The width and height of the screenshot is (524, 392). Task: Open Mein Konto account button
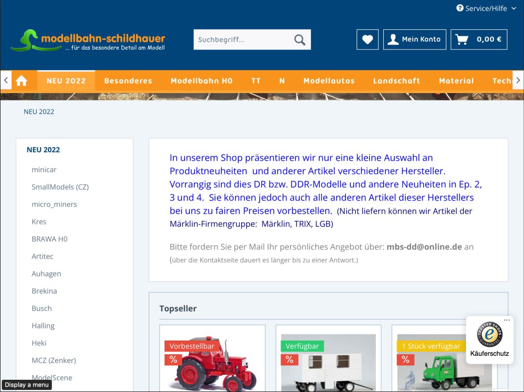tap(415, 39)
